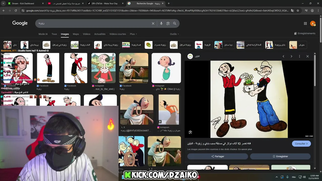This screenshot has height=181, width=322.
Task: Open Google Lens search by image icon
Action: click(x=168, y=23)
